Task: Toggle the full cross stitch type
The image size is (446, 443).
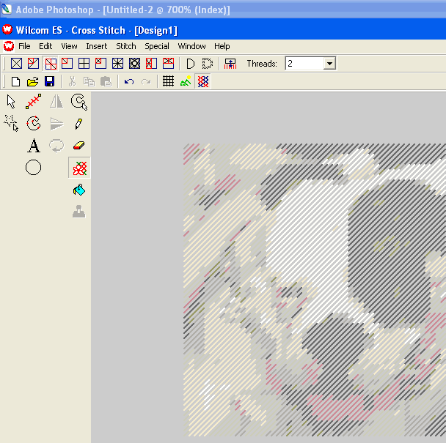Action: 15,64
